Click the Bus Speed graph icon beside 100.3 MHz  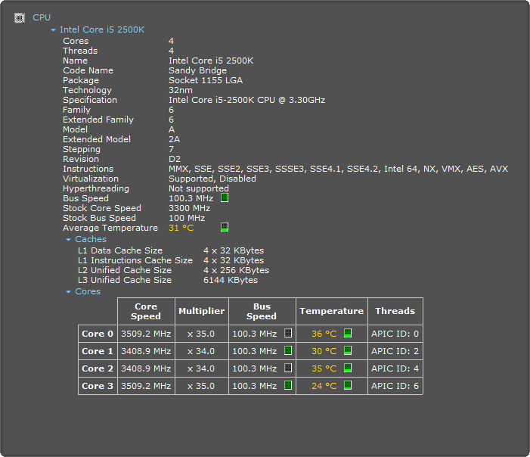225,198
